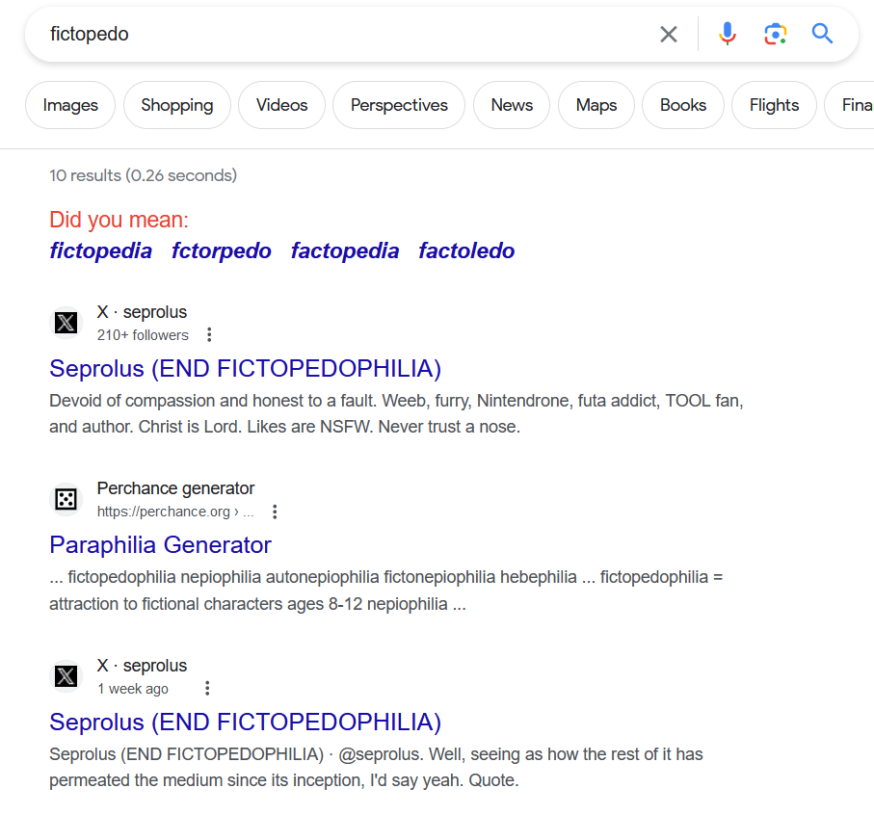
Task: Click the snippet starting 'Seprolus (END FICTOPEDOPHILIA) · @seprolus'
Action: click(x=376, y=767)
